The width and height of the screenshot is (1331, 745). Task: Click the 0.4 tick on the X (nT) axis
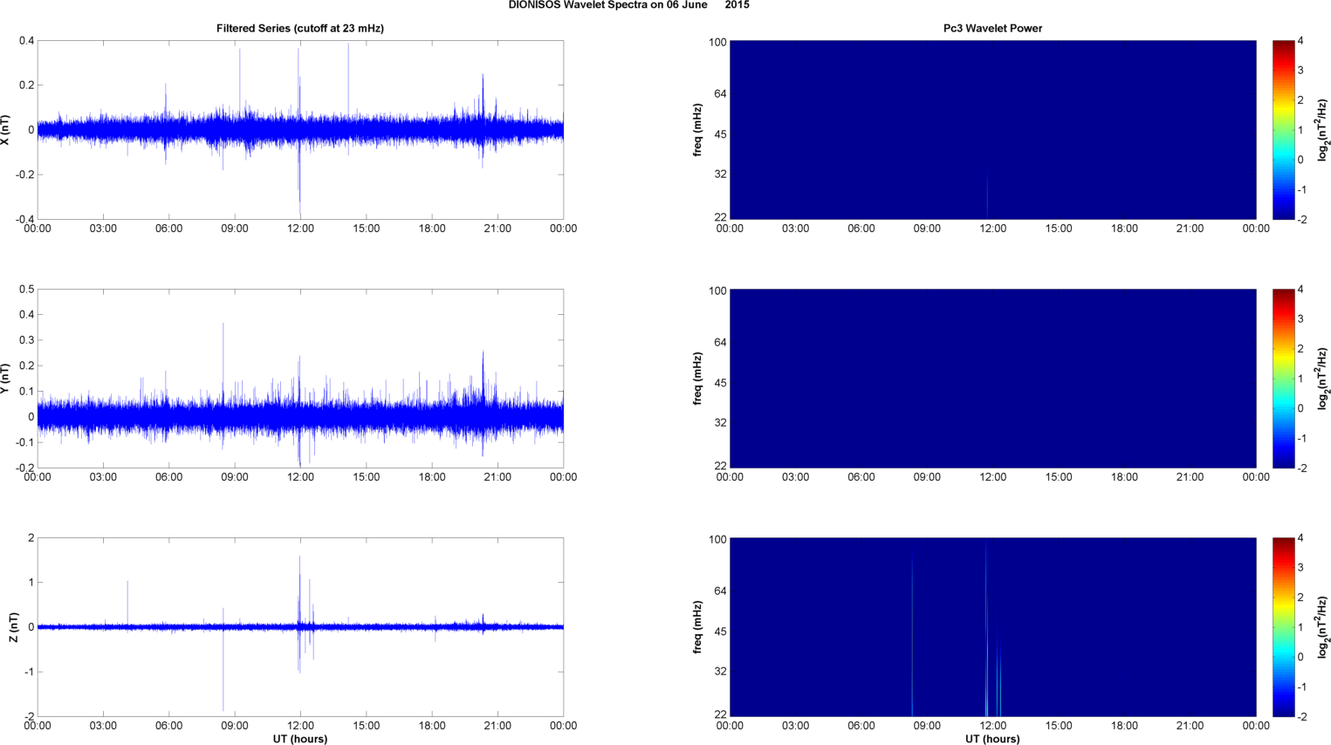pos(26,41)
